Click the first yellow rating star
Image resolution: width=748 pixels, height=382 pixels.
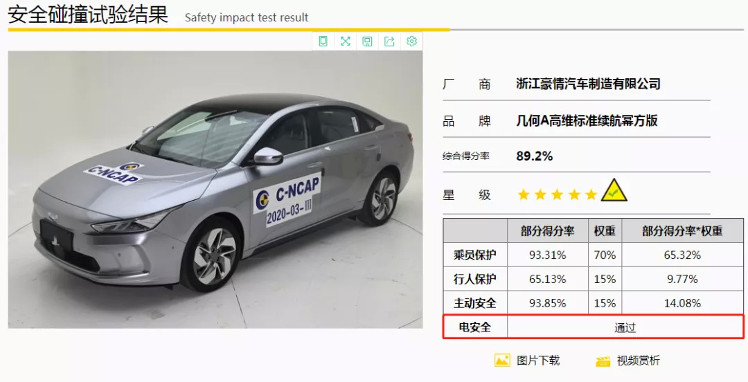click(524, 194)
